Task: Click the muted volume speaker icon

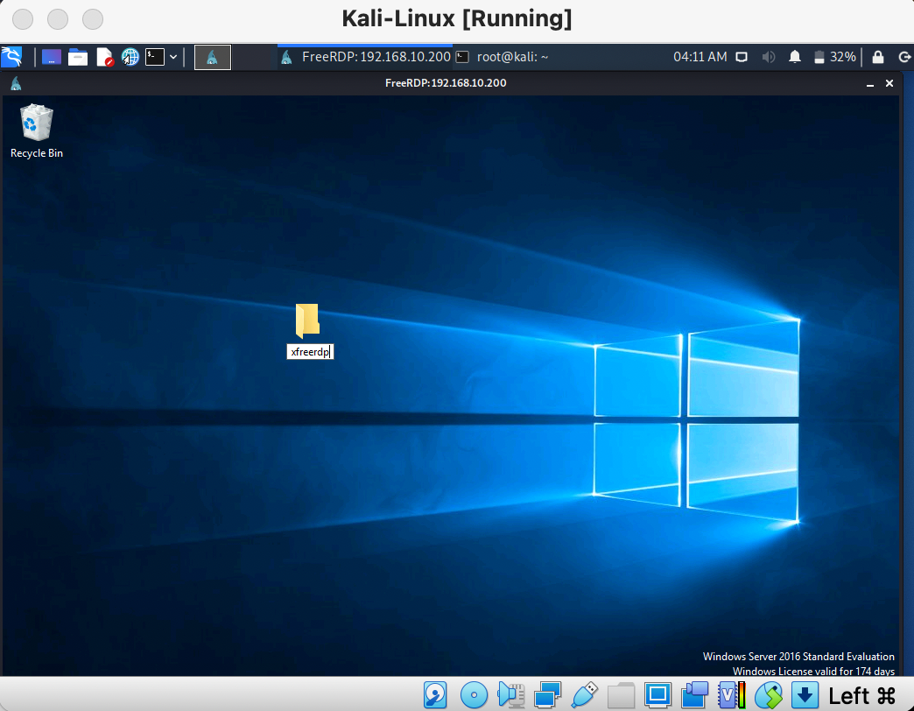Action: pyautogui.click(x=769, y=57)
